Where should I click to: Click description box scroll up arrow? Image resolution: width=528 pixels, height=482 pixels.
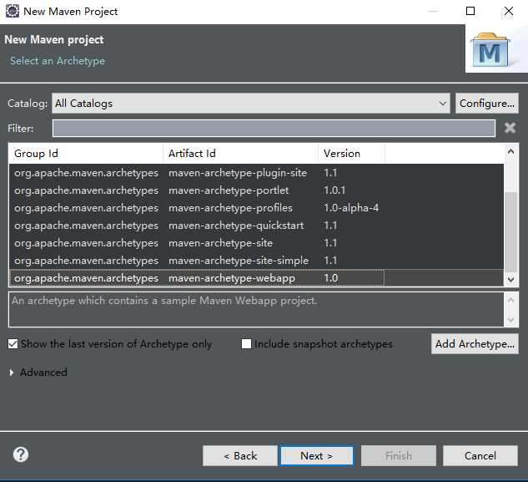coord(510,300)
